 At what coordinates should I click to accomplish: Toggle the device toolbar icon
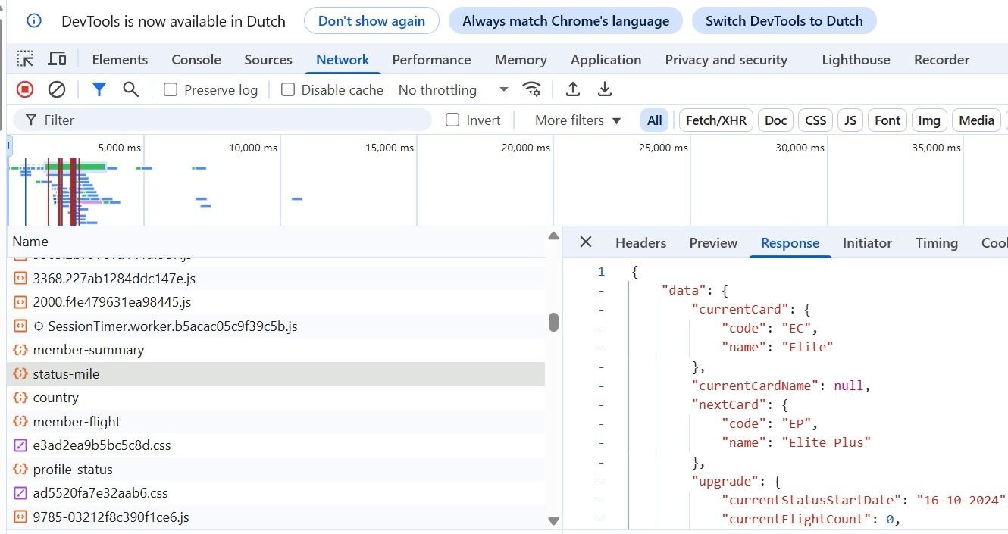click(x=57, y=59)
